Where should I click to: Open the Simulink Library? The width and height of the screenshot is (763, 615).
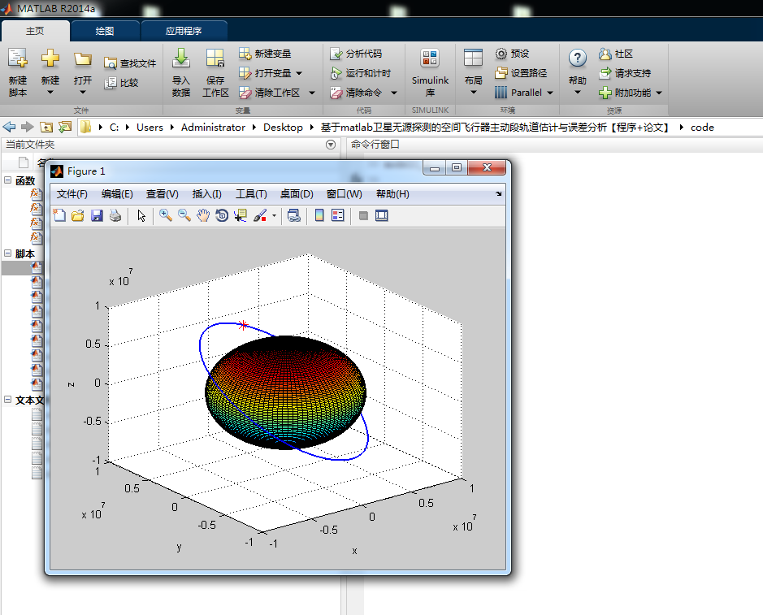click(x=430, y=73)
